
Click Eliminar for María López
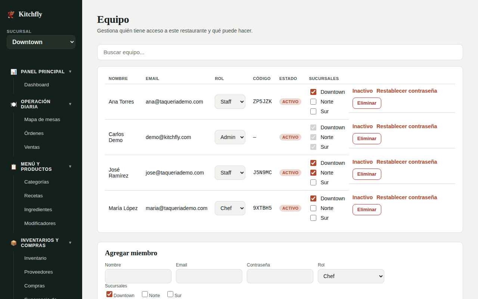tap(367, 210)
